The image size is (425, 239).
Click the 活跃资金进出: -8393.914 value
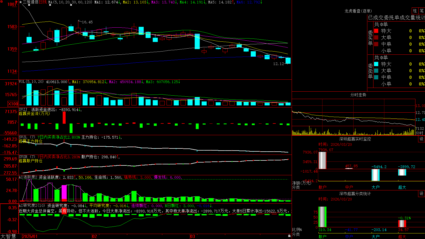[x=55, y=109]
